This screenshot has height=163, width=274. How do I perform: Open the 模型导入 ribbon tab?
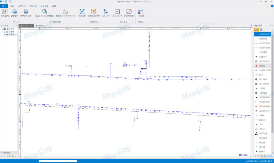click(22, 6)
